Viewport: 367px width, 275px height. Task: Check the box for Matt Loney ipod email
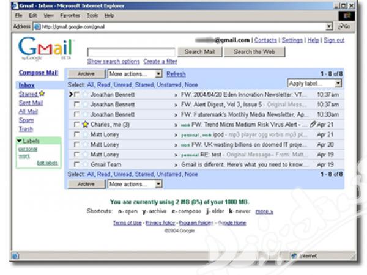point(76,134)
